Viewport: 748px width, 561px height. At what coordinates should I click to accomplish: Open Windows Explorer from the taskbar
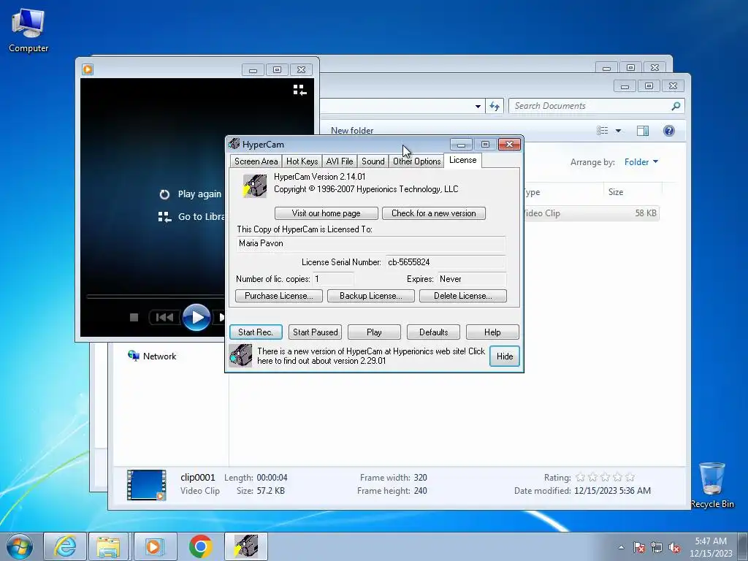[x=108, y=546]
